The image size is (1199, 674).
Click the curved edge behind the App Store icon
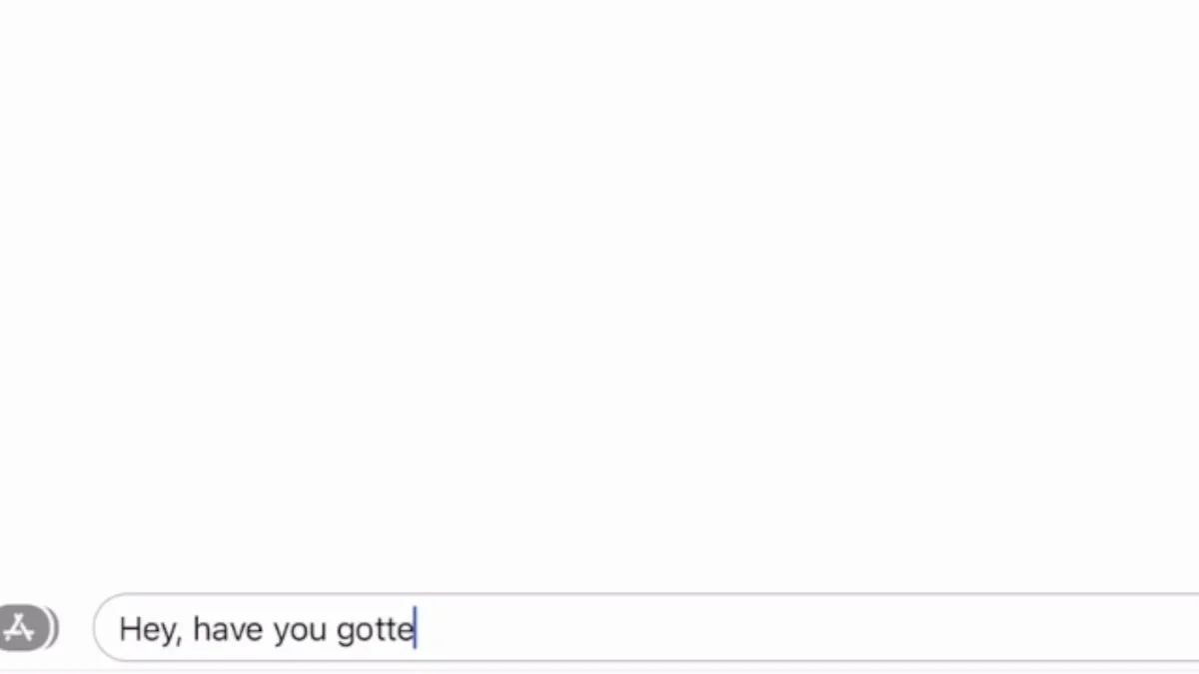(55, 628)
